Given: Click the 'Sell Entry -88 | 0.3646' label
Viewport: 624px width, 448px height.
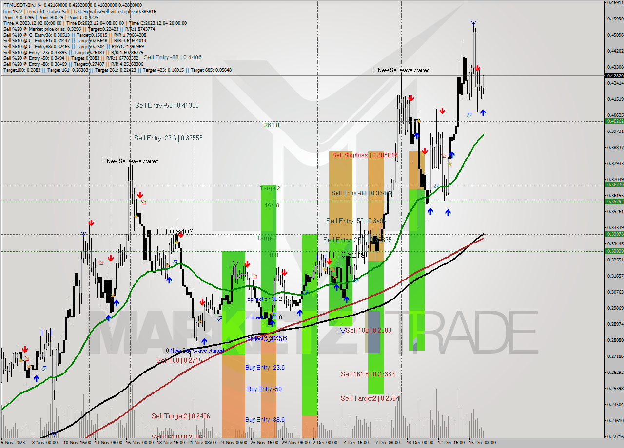Looking at the screenshot, I should [x=362, y=193].
